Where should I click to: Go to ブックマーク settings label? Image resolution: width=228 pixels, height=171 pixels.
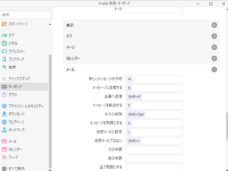pyautogui.click(x=16, y=59)
